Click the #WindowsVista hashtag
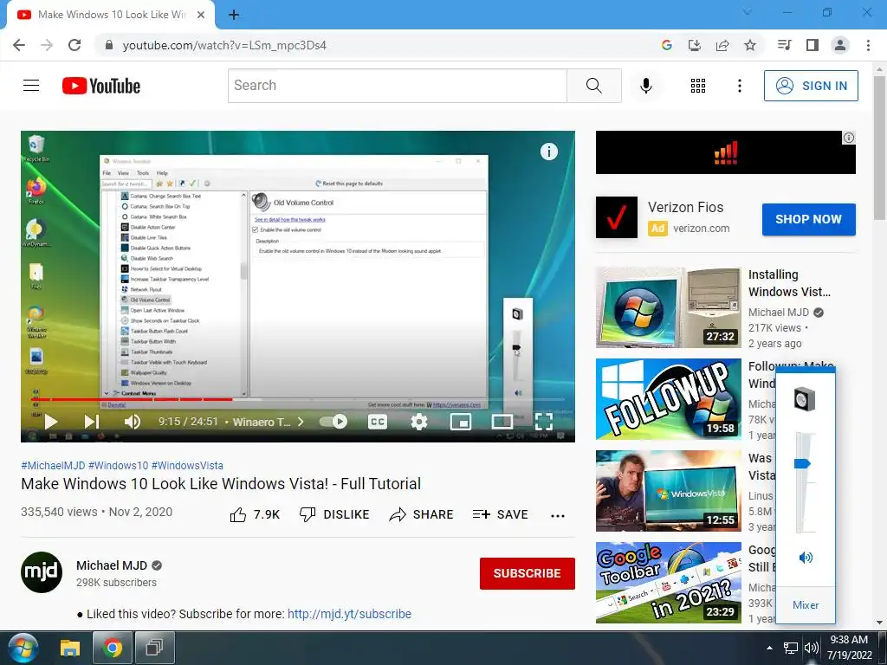Image resolution: width=887 pixels, height=665 pixels. coord(187,465)
